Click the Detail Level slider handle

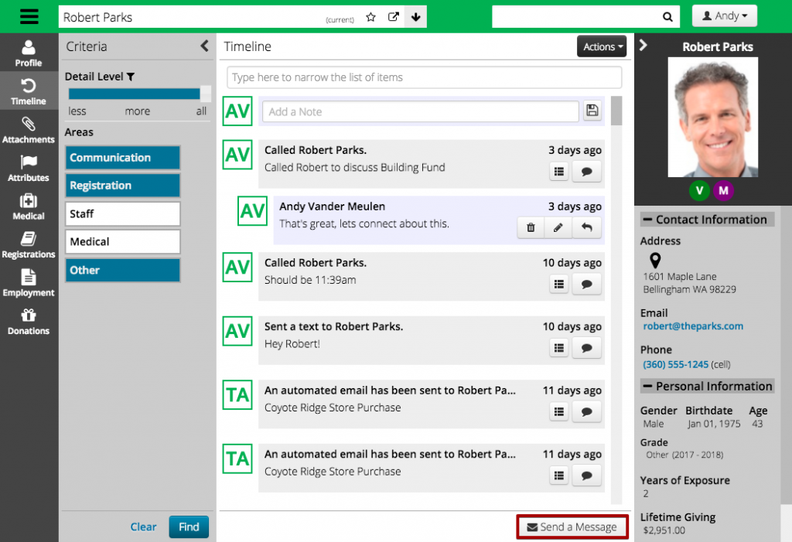click(205, 94)
